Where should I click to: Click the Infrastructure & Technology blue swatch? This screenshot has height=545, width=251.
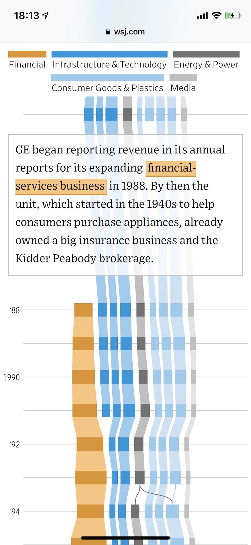pyautogui.click(x=109, y=54)
